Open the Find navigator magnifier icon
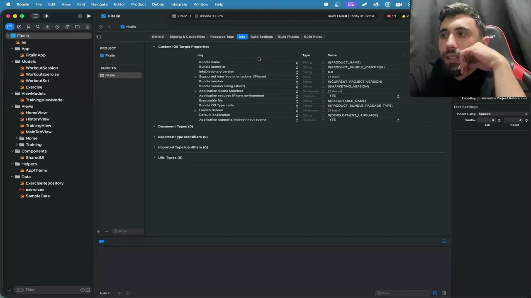The height and width of the screenshot is (298, 531). [x=38, y=27]
